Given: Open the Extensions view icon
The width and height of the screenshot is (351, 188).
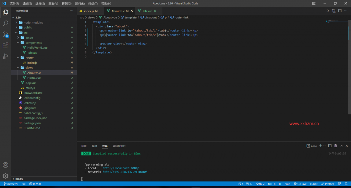Looking at the screenshot, I should (5, 46).
